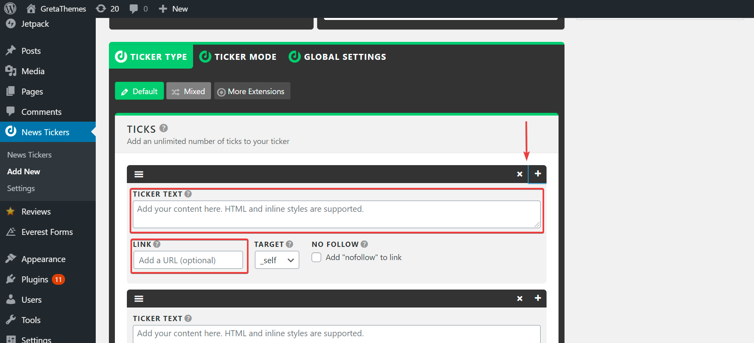Remove the second tick with X
This screenshot has height=343, width=754.
click(520, 299)
